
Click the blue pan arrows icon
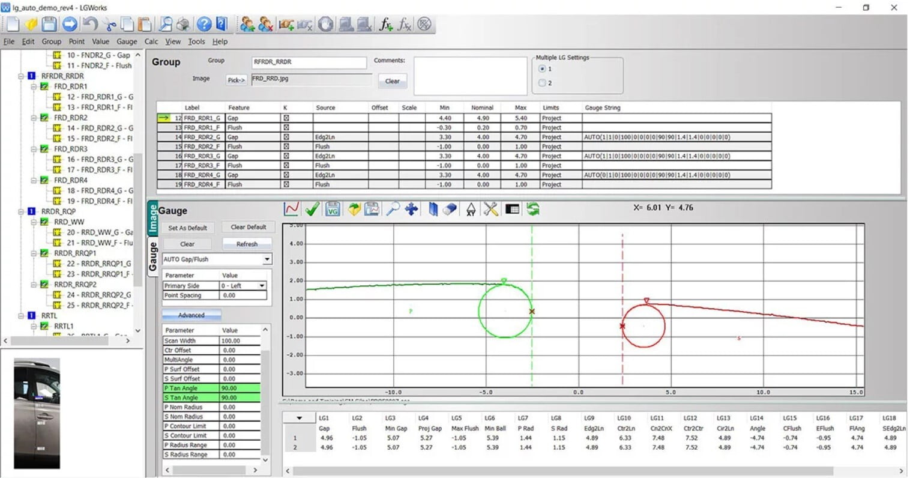(411, 209)
